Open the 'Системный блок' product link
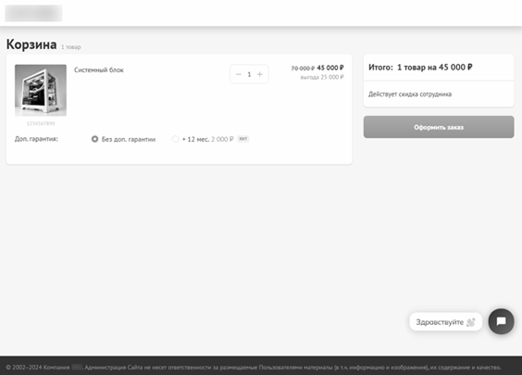The image size is (522, 375). 99,70
